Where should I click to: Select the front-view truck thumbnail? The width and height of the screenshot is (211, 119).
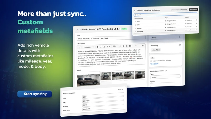point(106,76)
